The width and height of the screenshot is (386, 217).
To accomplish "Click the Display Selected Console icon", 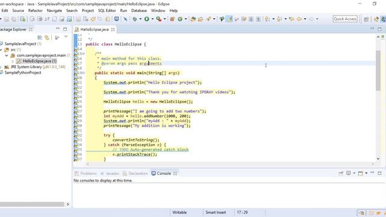I will [349, 173].
